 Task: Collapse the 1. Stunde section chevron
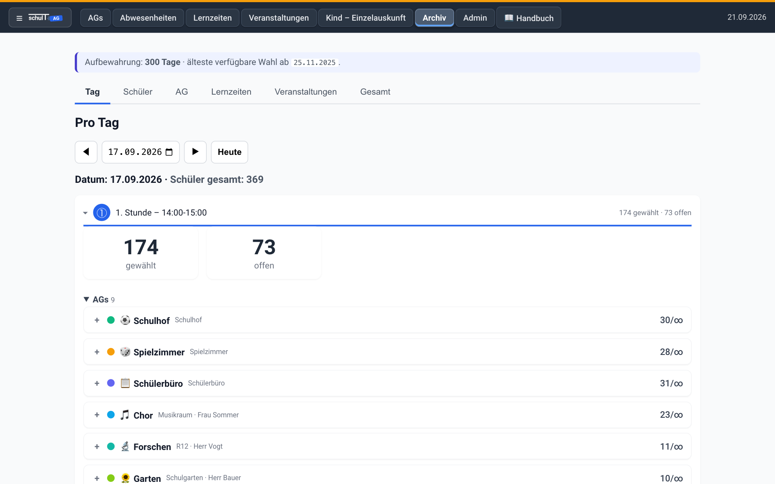click(x=85, y=213)
